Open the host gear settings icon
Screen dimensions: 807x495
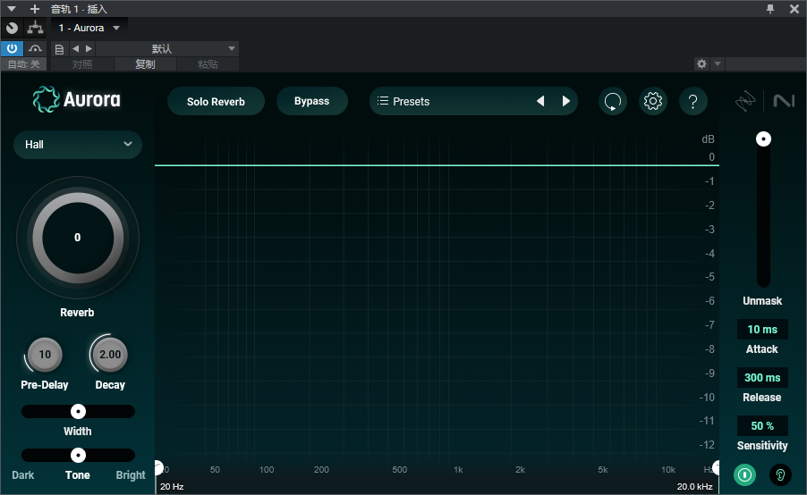[x=701, y=63]
